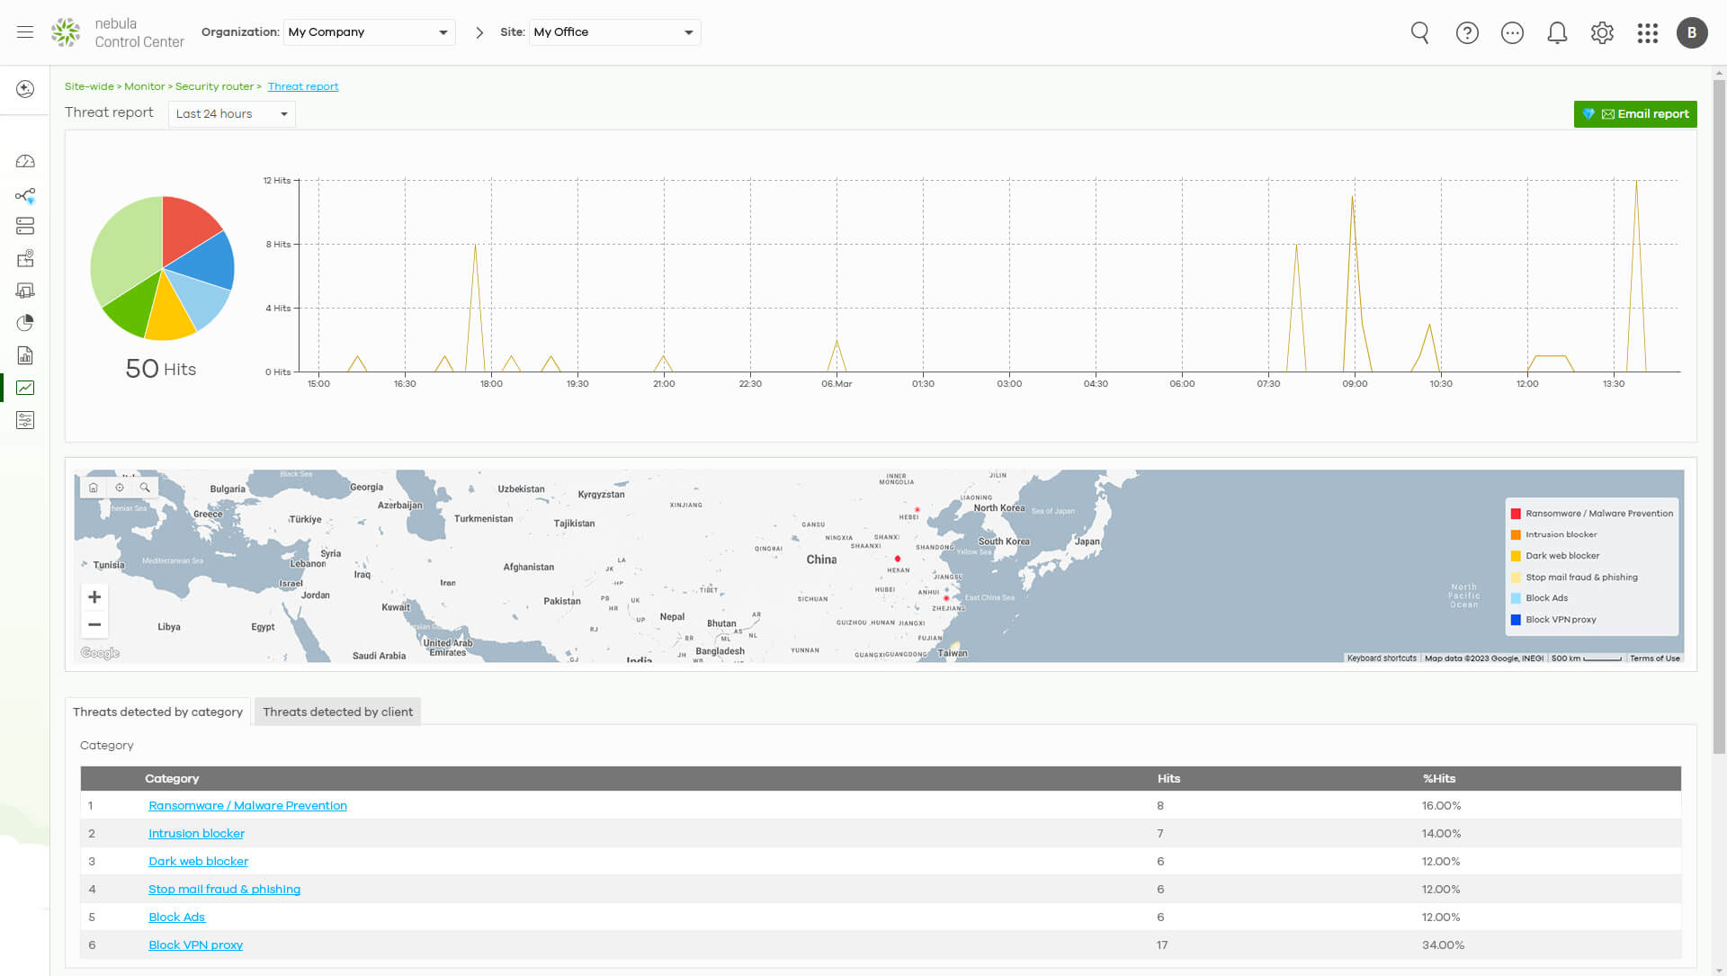This screenshot has height=976, width=1727.
Task: Click the Block VPN proxy legend swatch
Action: pos(1516,620)
